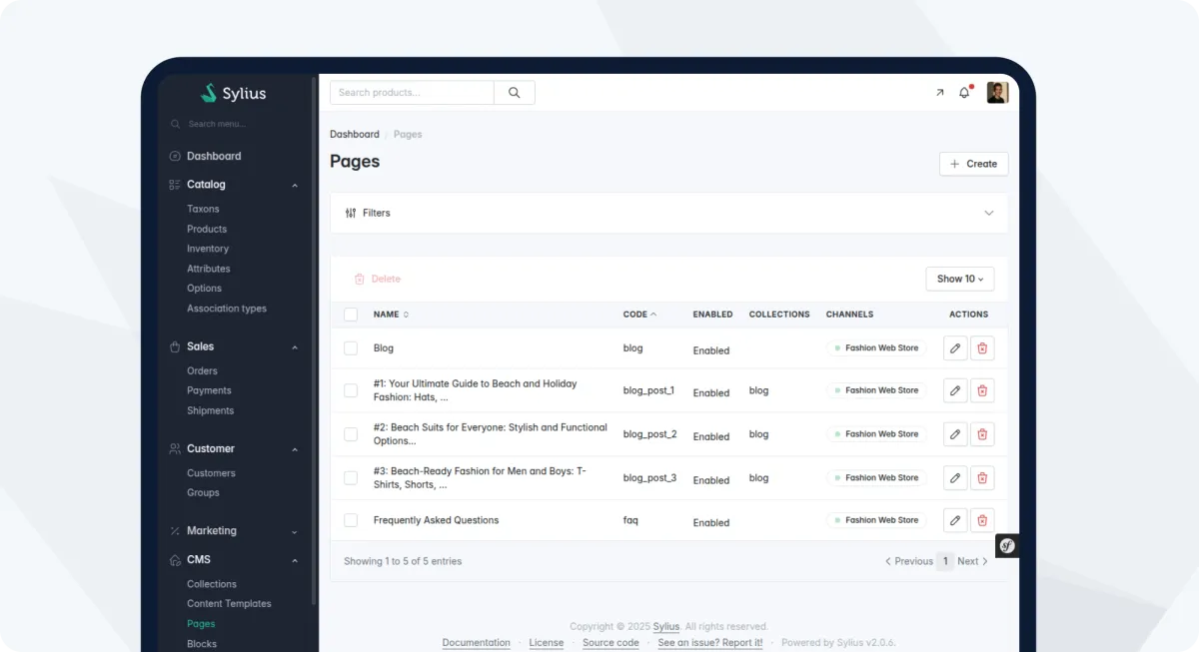
Task: Open the Show 10 dropdown
Action: 959,279
